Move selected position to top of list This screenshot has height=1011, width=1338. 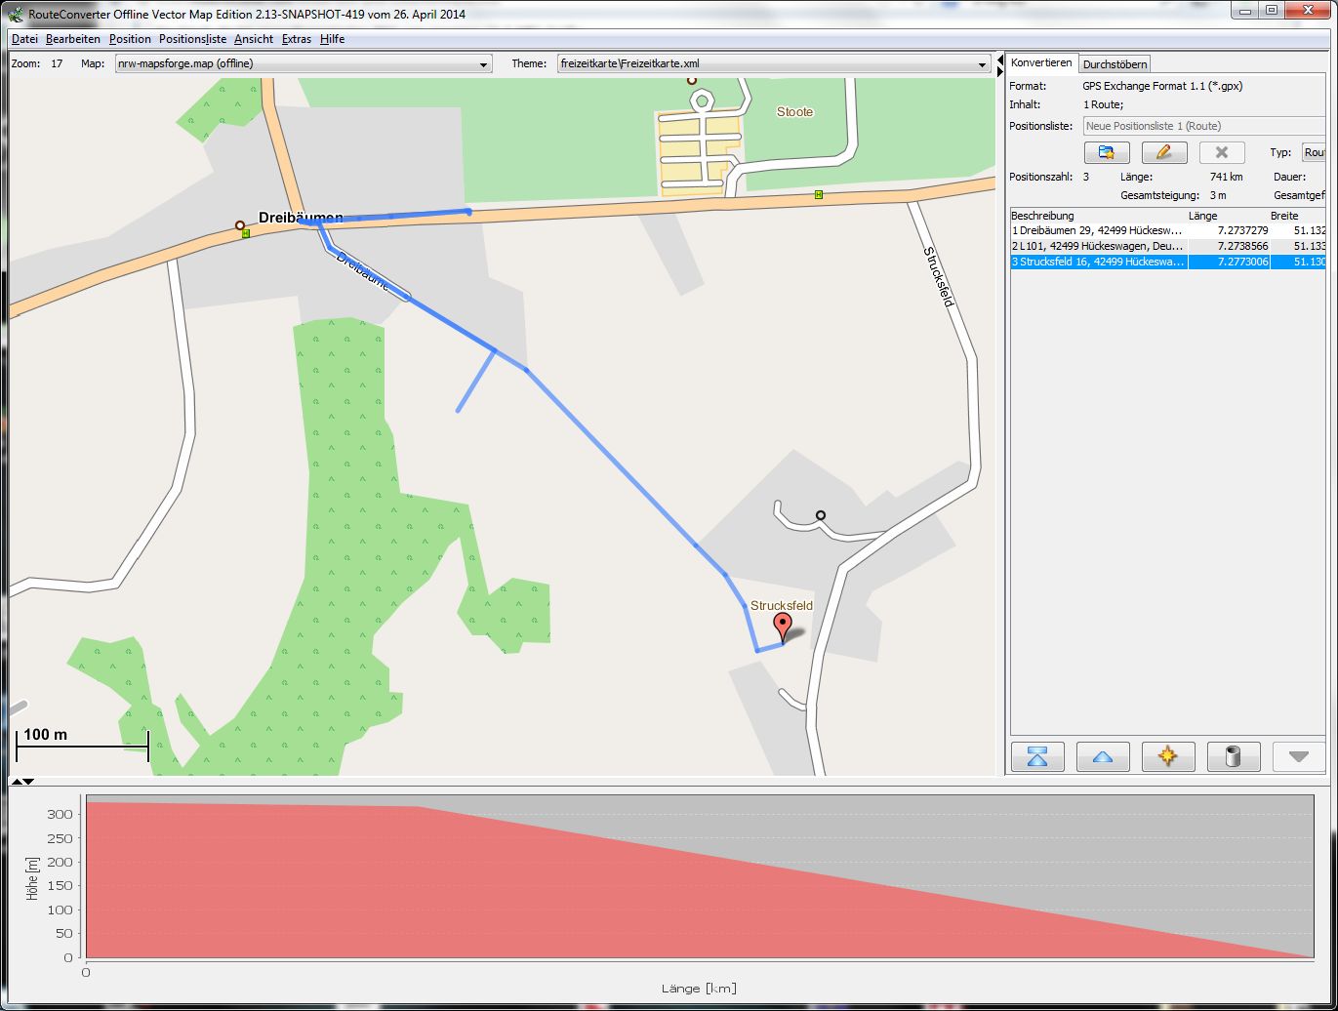[1037, 756]
